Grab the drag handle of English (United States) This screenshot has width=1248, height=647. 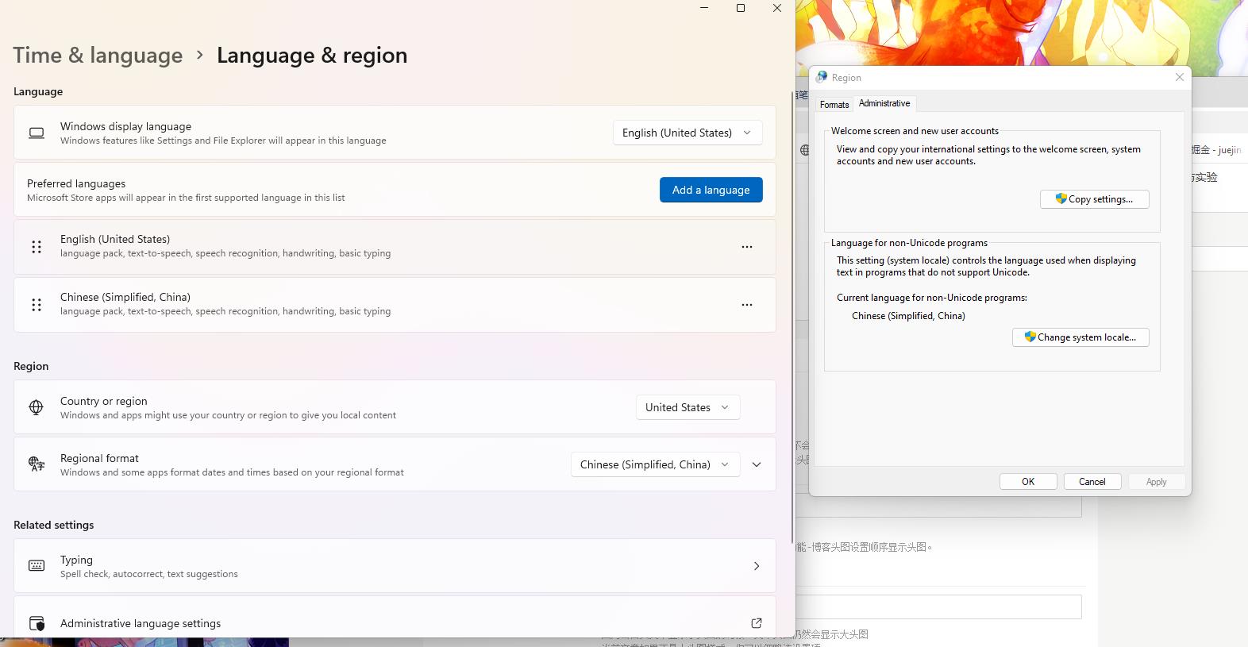[37, 247]
